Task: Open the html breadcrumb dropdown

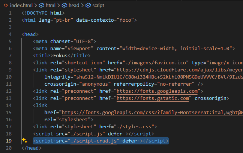Action: (50, 6)
